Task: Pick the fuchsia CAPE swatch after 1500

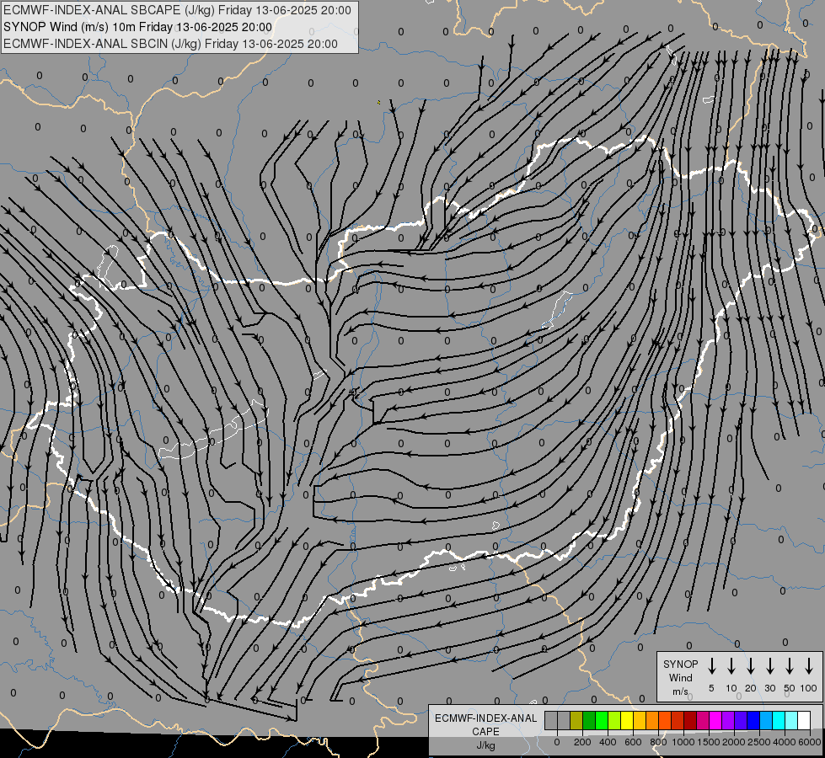Action: [x=716, y=720]
